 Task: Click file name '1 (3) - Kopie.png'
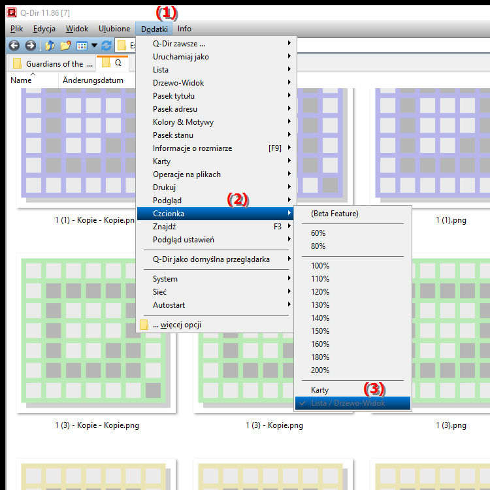[274, 425]
